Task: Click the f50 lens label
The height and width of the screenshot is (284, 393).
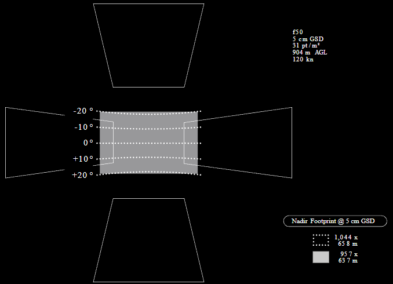Action: 298,32
